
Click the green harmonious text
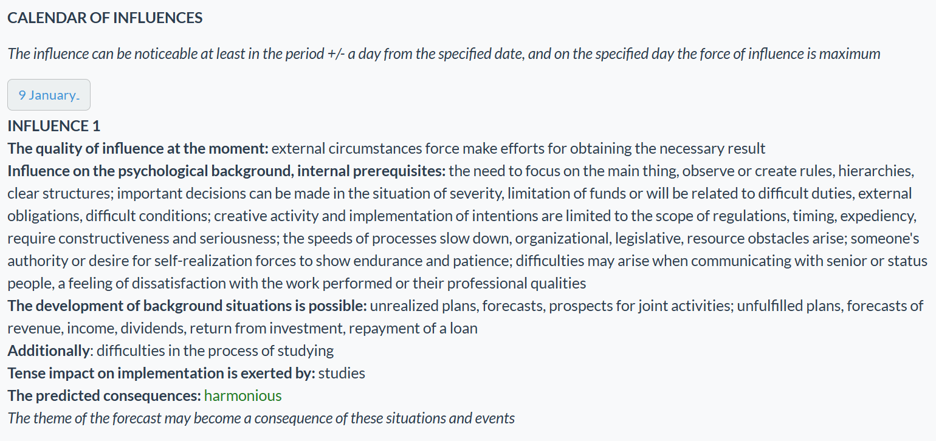243,396
